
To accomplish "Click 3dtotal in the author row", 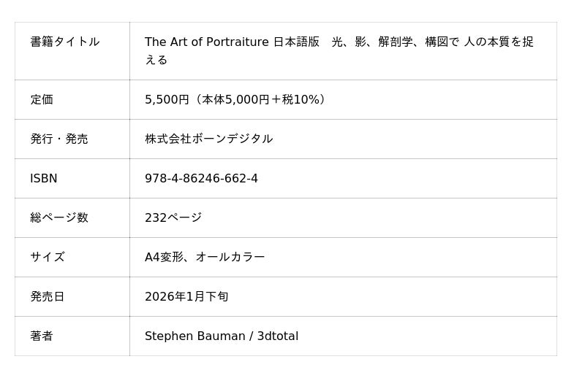I will [278, 336].
